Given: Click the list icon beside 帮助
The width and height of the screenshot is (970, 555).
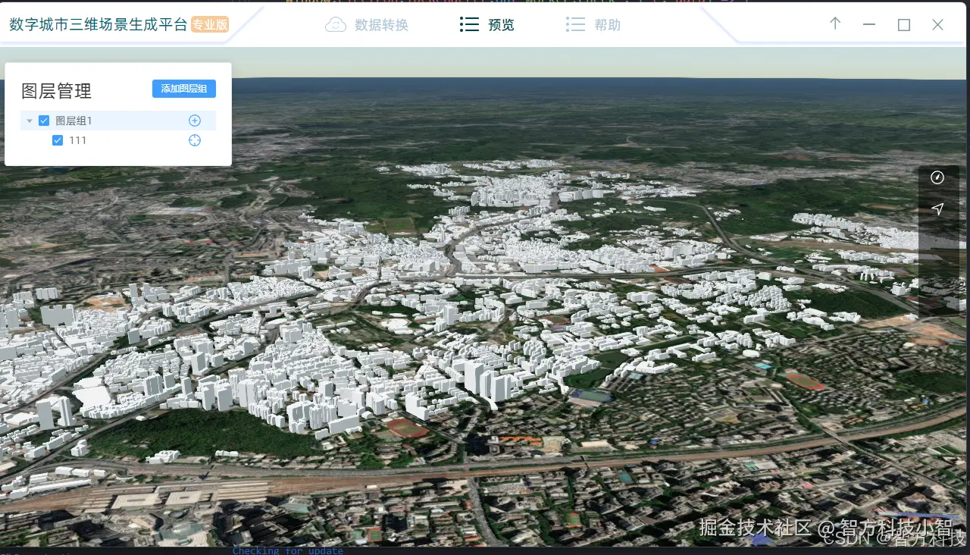Looking at the screenshot, I should click(576, 25).
